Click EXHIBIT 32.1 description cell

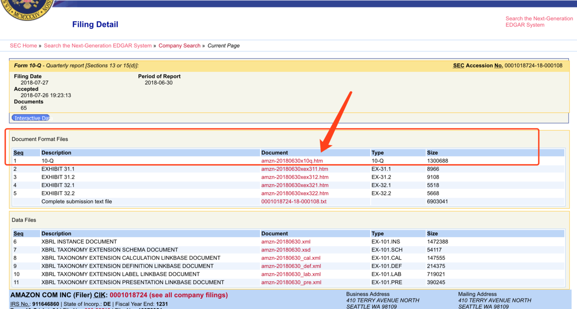(x=58, y=185)
